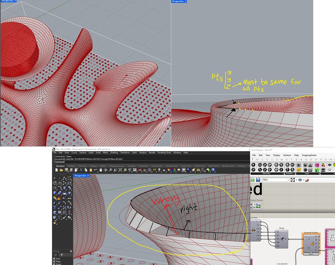
Task: Disable the Near osnap checkbox
Action: [54, 261]
